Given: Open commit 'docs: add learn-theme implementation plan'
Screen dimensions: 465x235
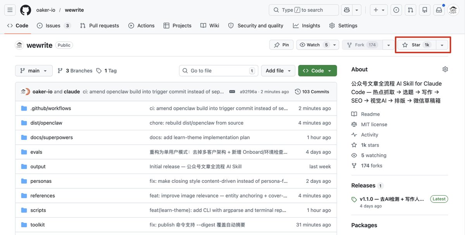Looking at the screenshot, I should tap(200, 137).
